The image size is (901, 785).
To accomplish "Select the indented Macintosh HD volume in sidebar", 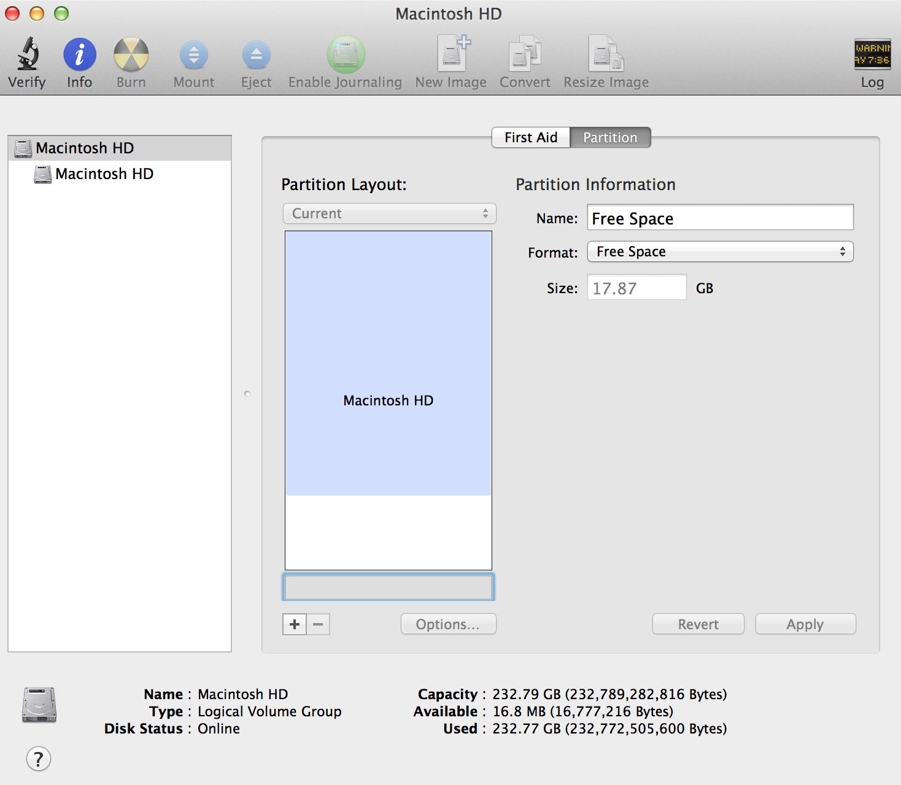I will pyautogui.click(x=120, y=174).
